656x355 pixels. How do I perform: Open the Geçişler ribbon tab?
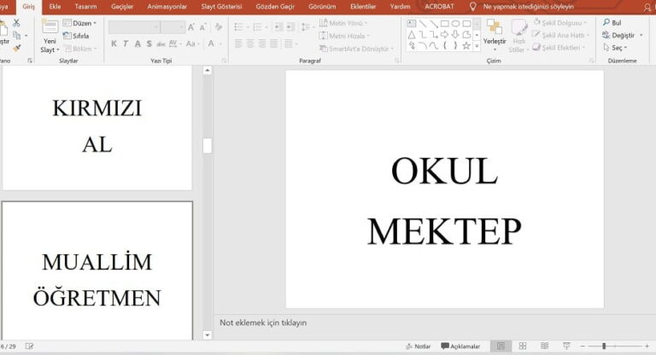pyautogui.click(x=122, y=7)
